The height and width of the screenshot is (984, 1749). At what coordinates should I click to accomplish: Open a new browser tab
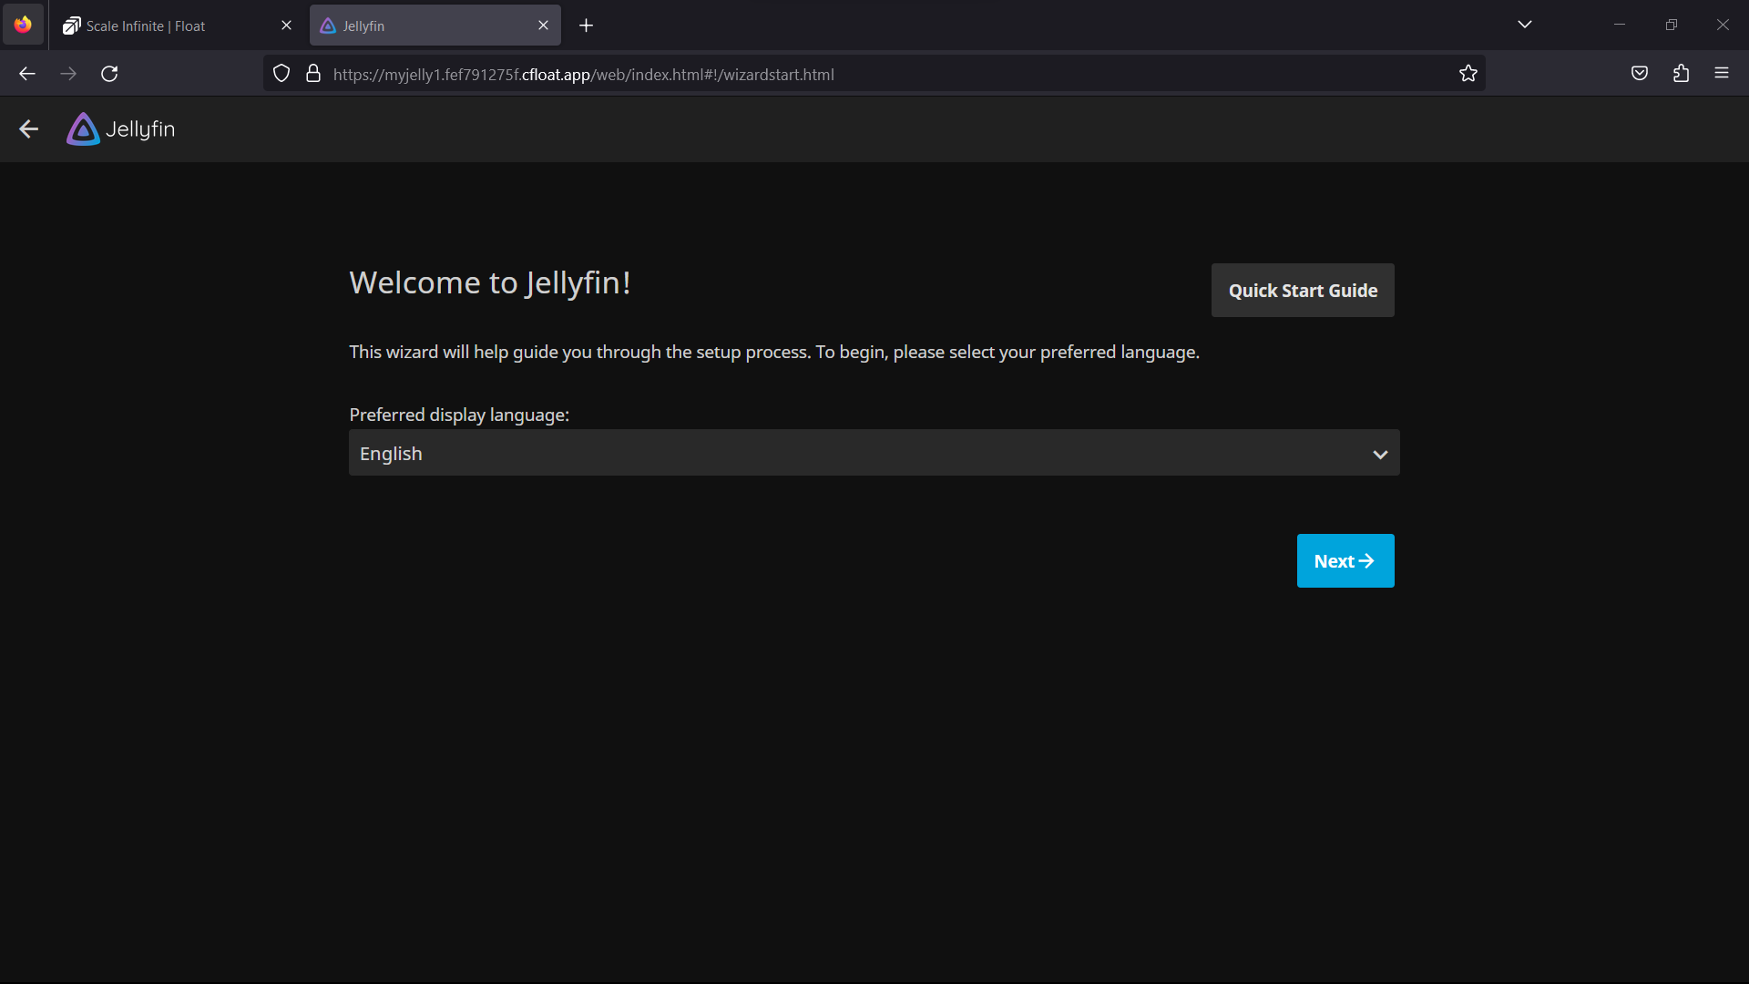pyautogui.click(x=586, y=26)
